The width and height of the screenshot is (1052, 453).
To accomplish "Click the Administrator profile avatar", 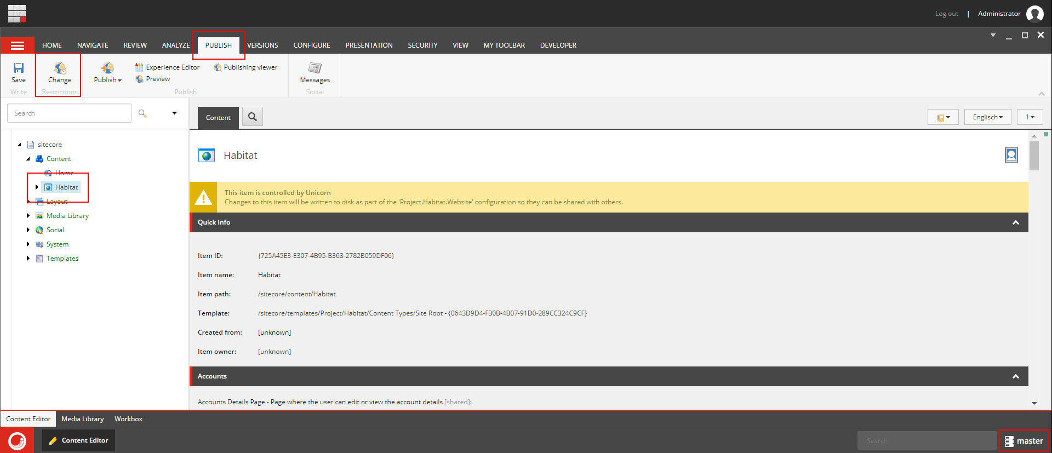I will click(x=1034, y=13).
